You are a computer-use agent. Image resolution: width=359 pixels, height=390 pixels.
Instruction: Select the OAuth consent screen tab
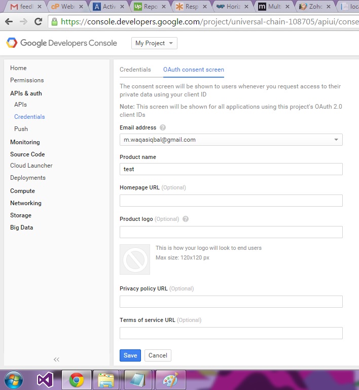click(x=194, y=70)
